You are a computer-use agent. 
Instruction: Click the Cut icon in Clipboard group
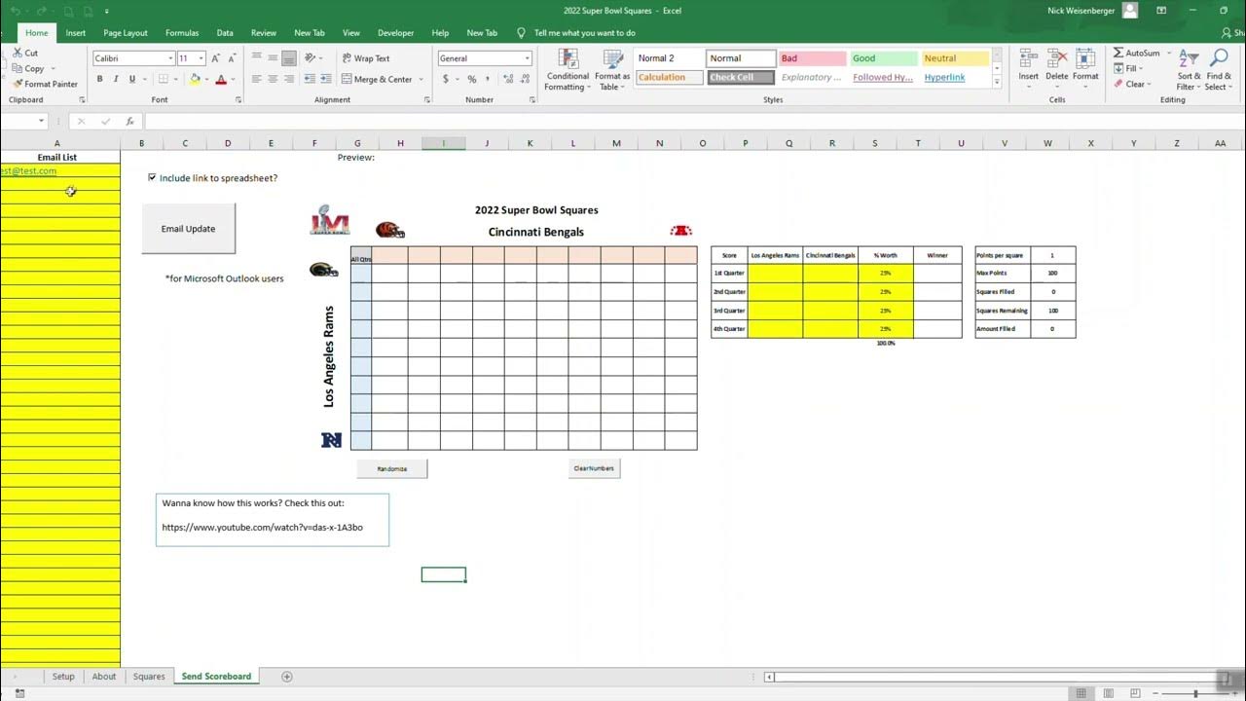pyautogui.click(x=18, y=53)
